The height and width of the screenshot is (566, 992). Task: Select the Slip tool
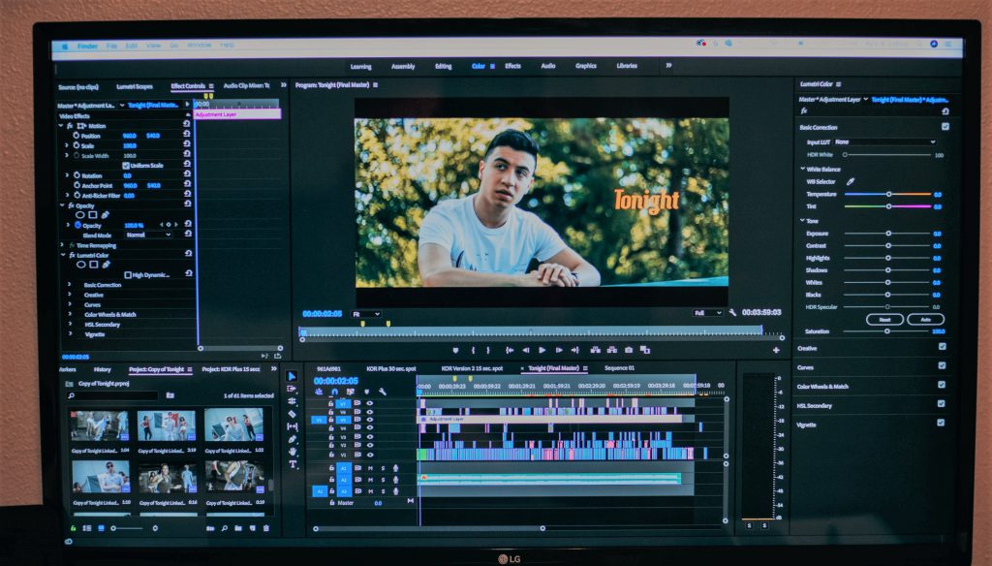tap(292, 426)
